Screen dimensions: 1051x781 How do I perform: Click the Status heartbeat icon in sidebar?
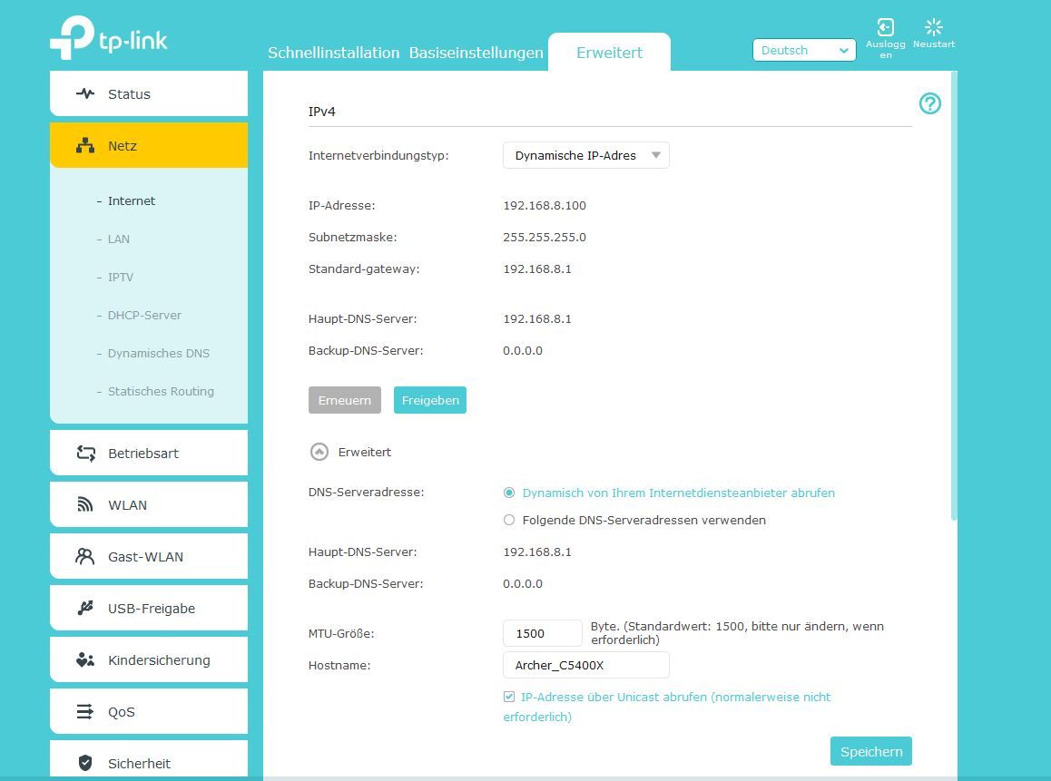pos(85,93)
